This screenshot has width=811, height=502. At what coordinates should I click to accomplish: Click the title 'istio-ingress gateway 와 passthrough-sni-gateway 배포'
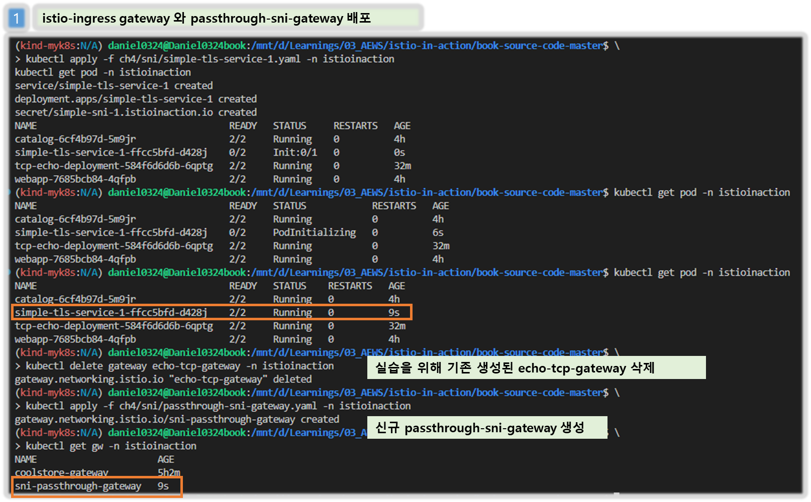pos(207,19)
